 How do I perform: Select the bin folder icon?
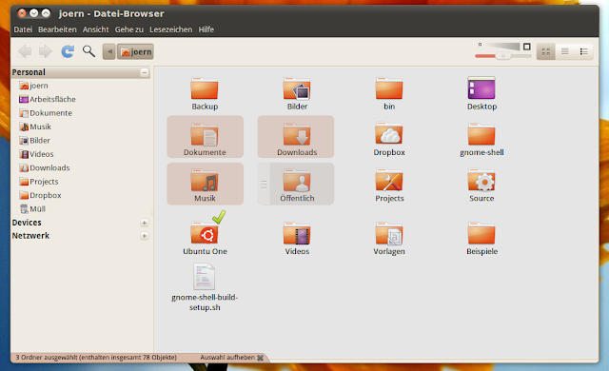[x=389, y=88]
